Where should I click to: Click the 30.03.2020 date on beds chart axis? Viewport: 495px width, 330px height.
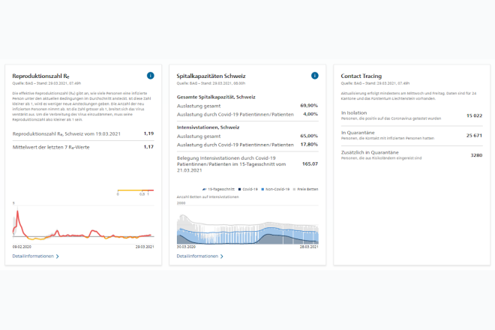186,247
